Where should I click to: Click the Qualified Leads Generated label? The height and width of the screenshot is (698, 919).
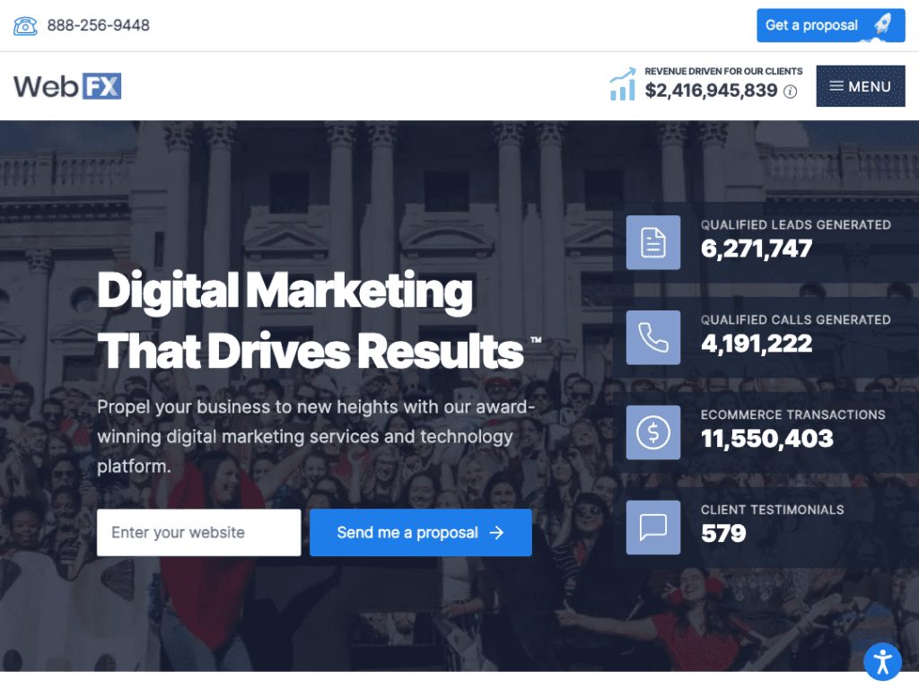795,224
